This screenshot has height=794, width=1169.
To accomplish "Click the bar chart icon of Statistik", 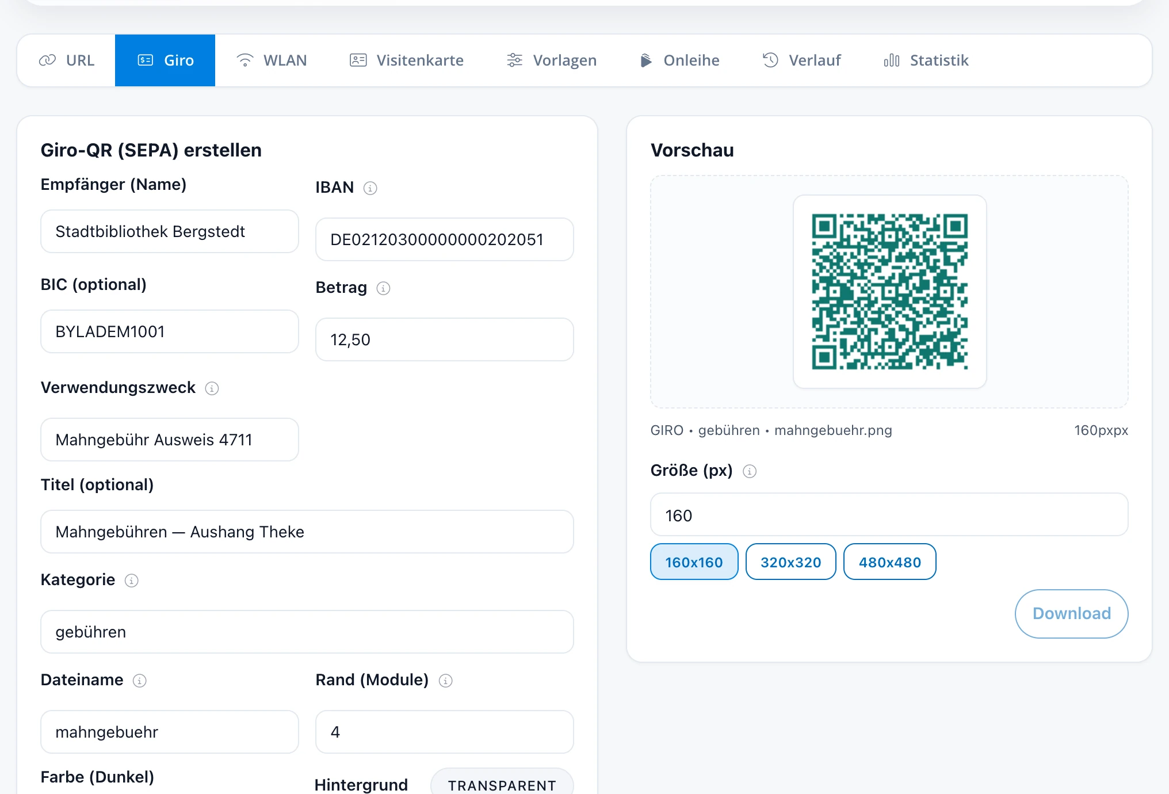I will [x=892, y=60].
